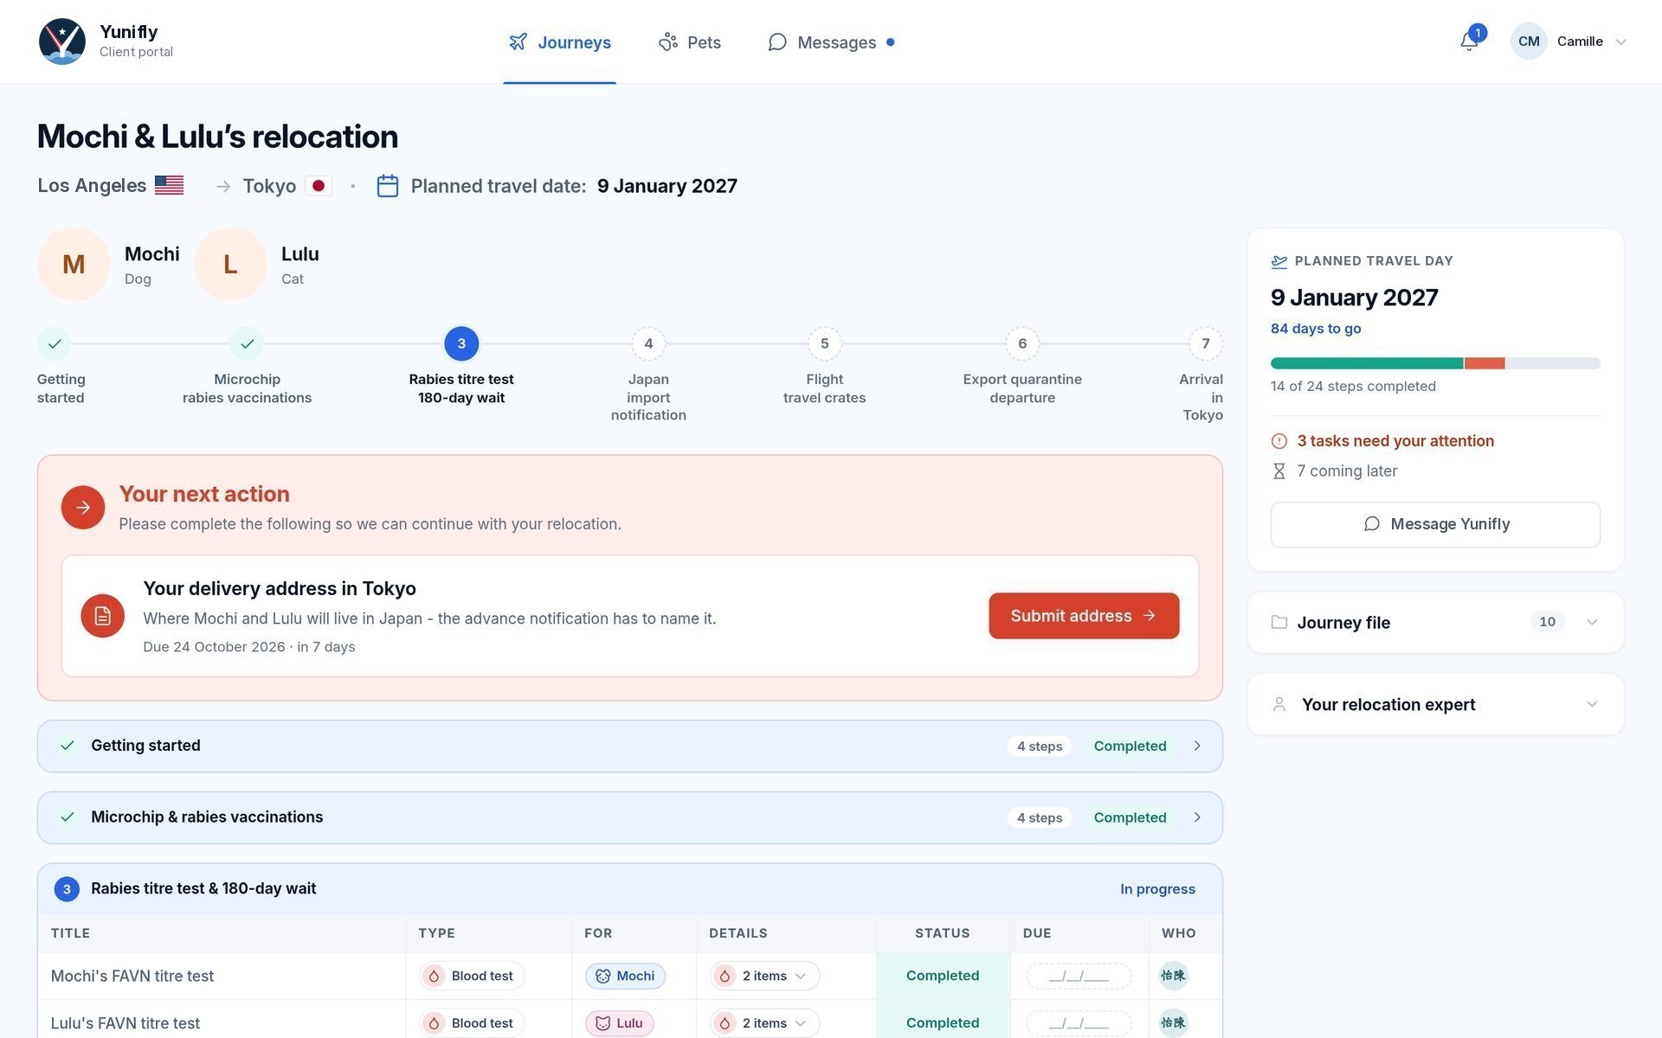
Task: Click the blue step 3 badge on Rabies titre test section
Action: point(67,889)
